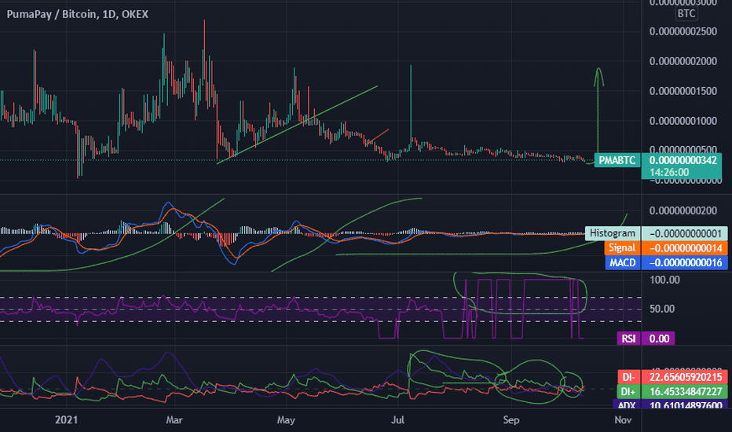Click the green DI+ label

coord(628,392)
